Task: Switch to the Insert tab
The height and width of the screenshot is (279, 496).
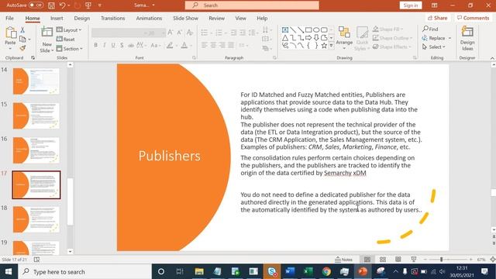Action: click(x=57, y=19)
